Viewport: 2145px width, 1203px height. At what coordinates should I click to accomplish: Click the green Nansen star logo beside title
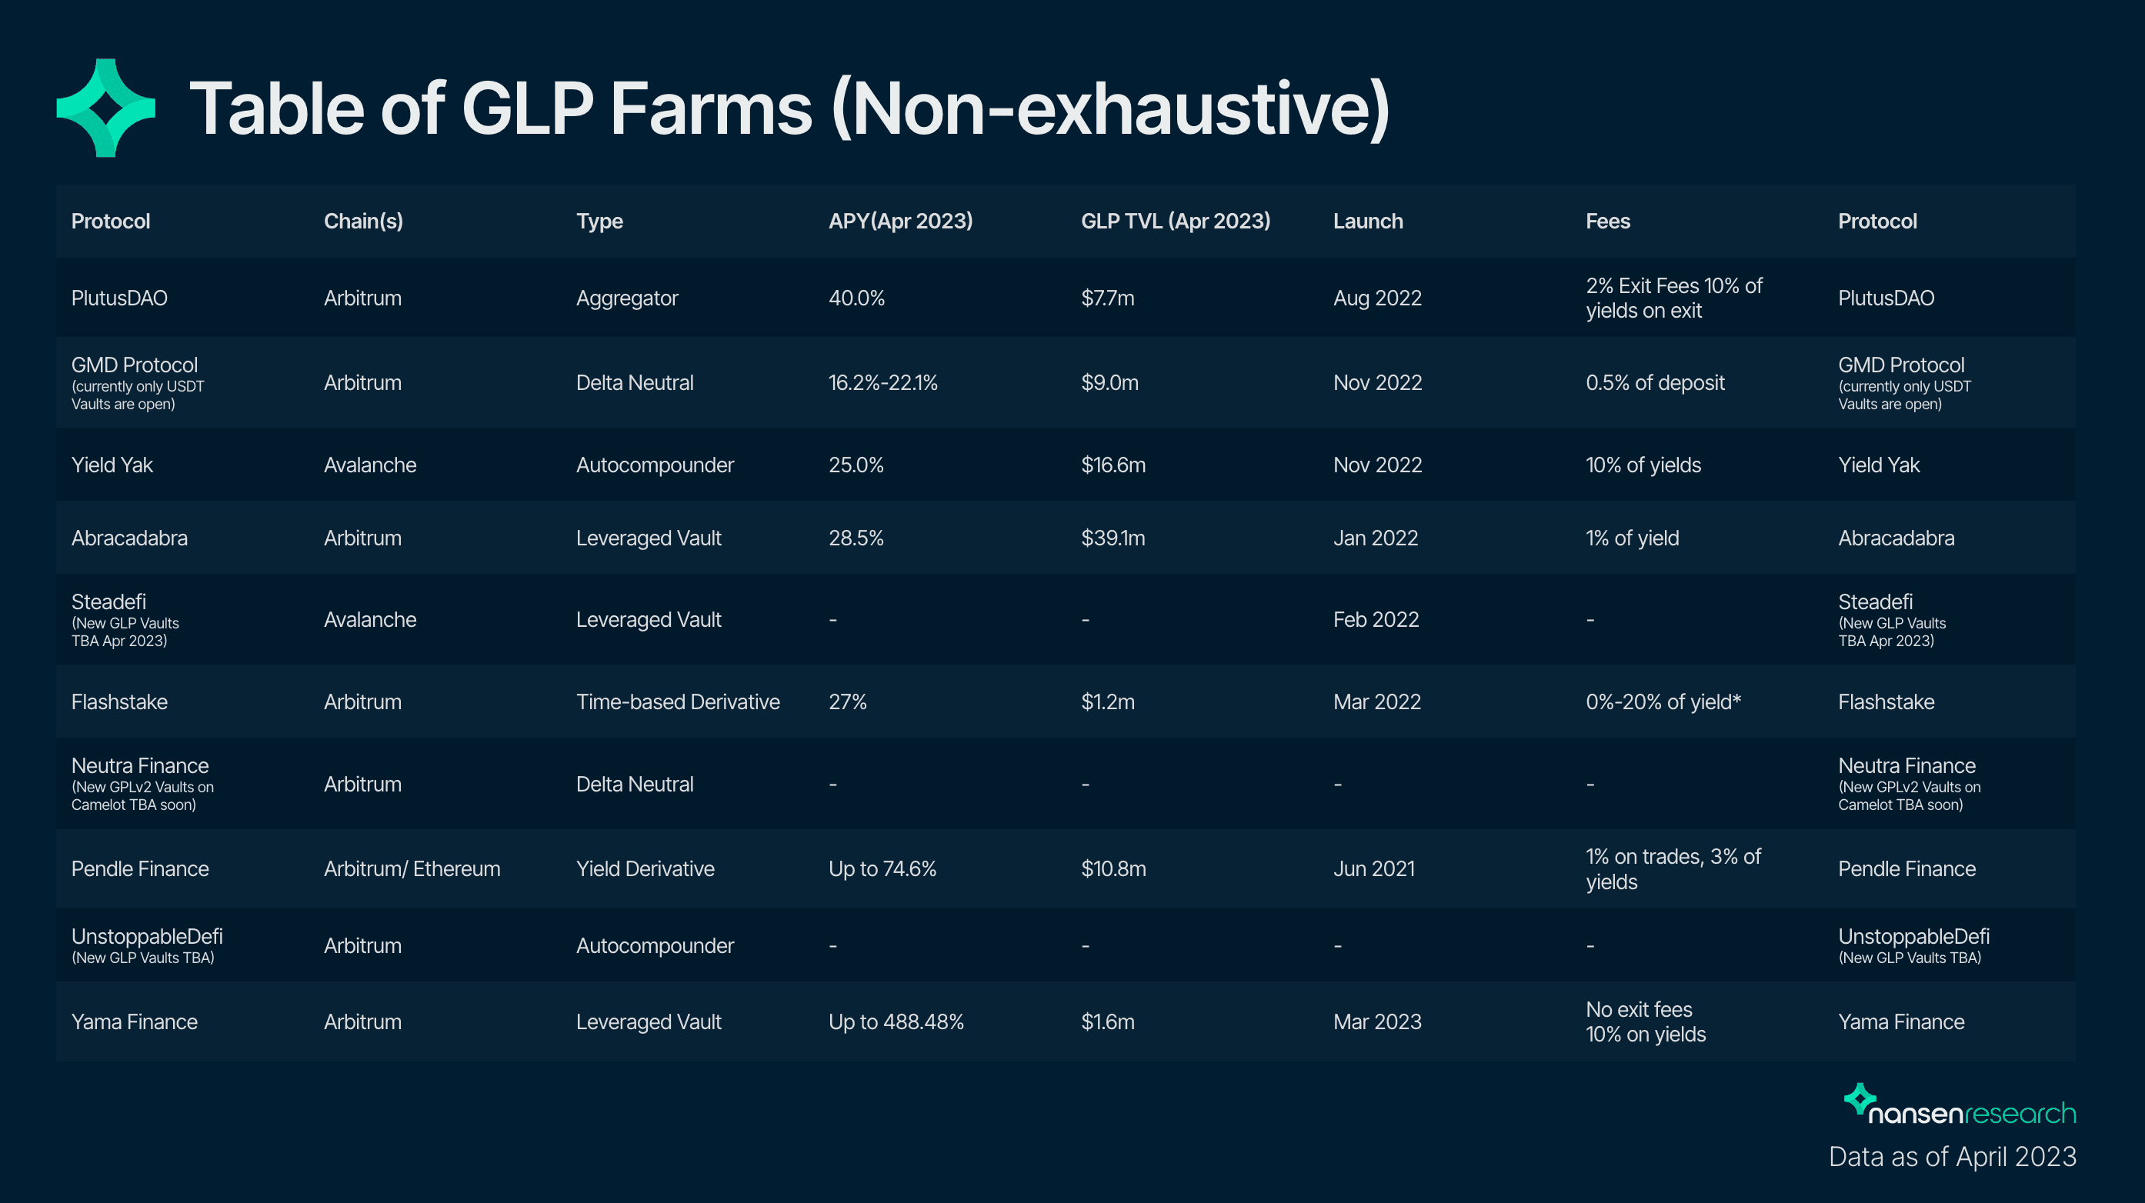(x=105, y=108)
